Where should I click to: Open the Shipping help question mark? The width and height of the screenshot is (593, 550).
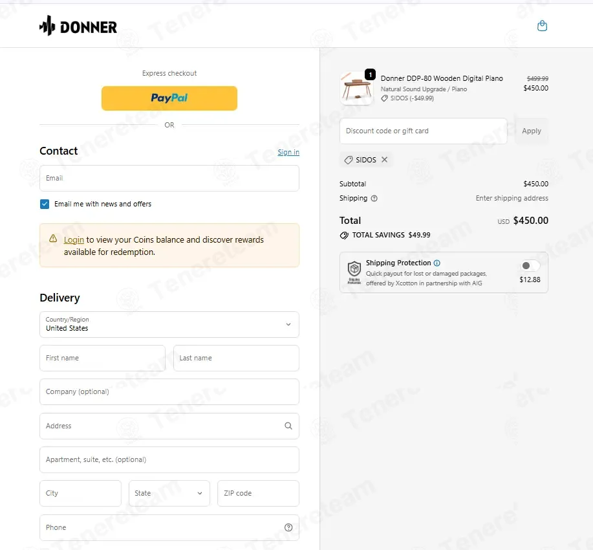click(374, 199)
